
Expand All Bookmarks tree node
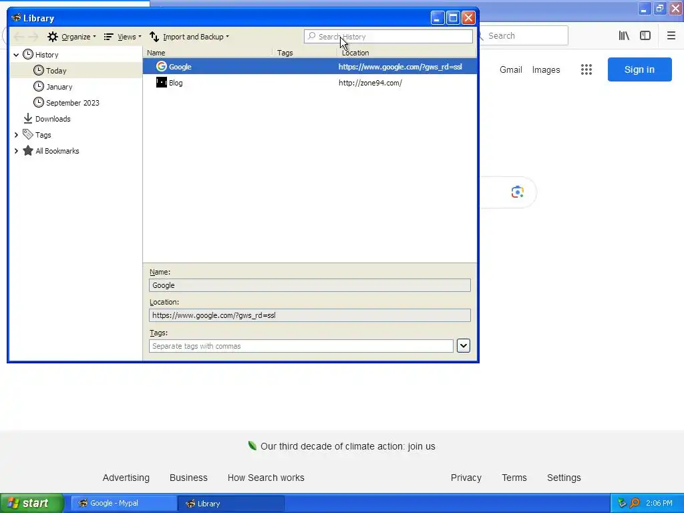click(16, 151)
